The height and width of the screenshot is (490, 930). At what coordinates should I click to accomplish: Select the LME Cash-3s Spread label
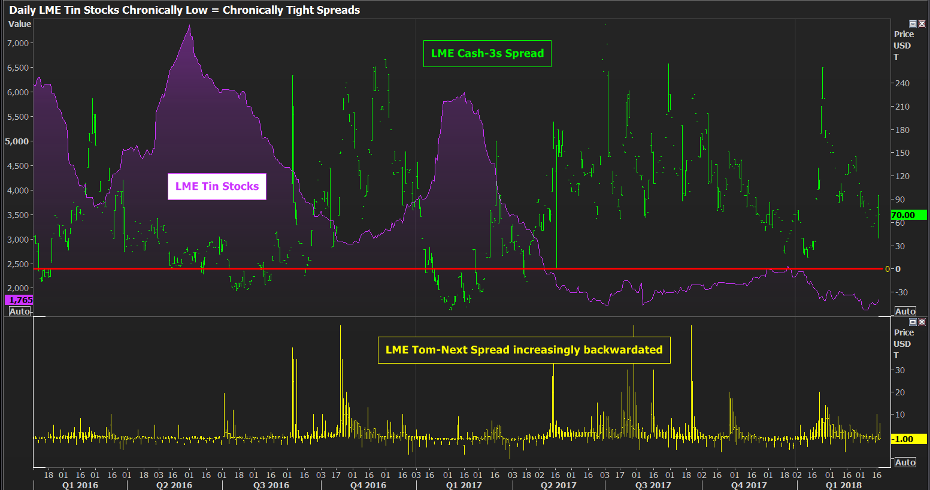(487, 53)
